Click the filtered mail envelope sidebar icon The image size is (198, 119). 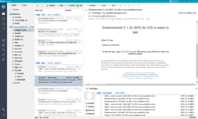coord(3,50)
